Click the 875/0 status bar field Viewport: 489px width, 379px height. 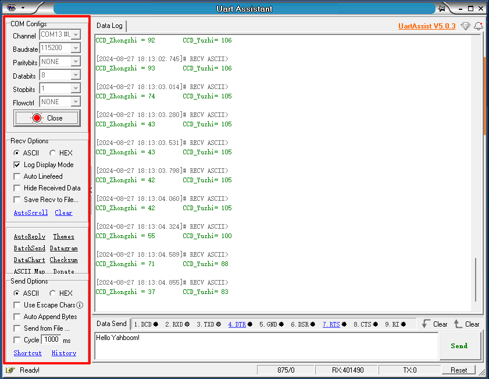[285, 370]
